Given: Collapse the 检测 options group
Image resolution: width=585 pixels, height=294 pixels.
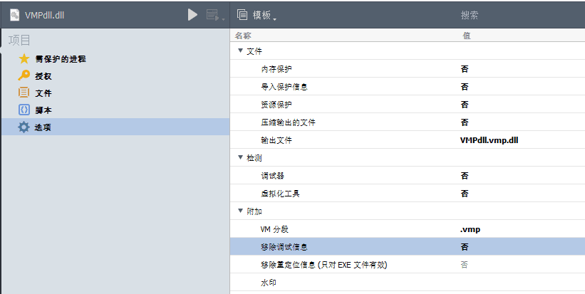Looking at the screenshot, I should coord(241,157).
